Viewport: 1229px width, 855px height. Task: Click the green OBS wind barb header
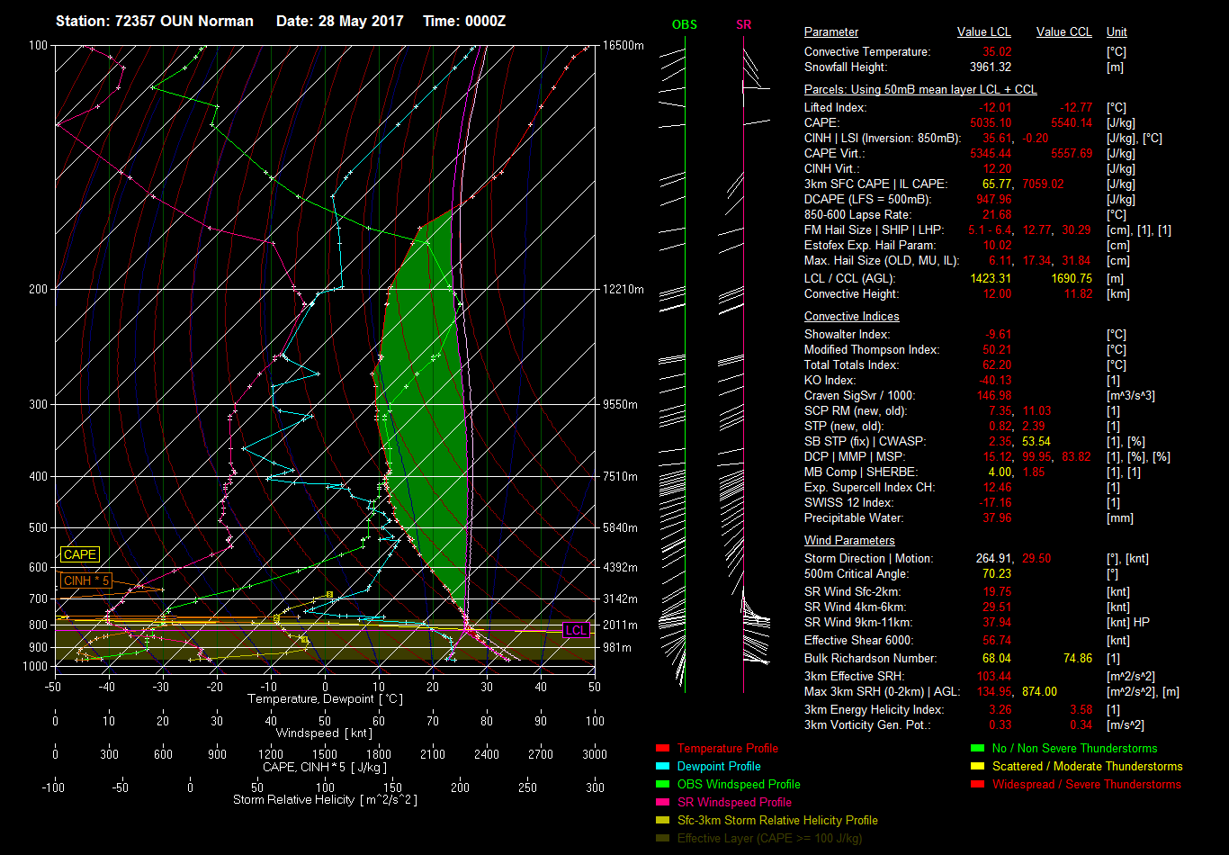coord(684,24)
